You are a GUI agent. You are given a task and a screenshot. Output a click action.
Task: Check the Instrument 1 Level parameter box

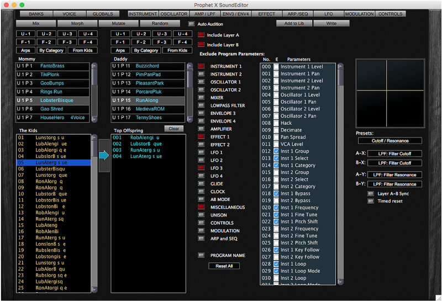pos(276,66)
